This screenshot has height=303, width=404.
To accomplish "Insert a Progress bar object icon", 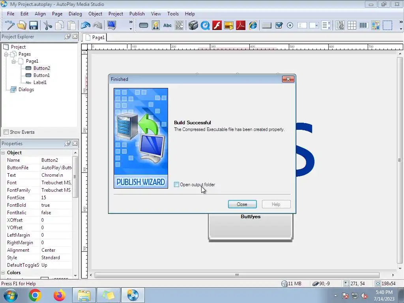I will tap(363, 25).
